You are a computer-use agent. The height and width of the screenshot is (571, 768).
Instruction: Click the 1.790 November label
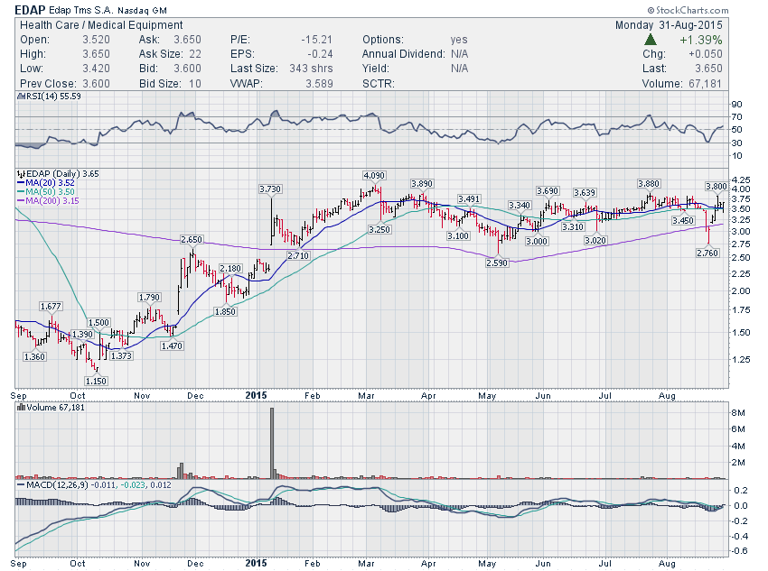[149, 298]
